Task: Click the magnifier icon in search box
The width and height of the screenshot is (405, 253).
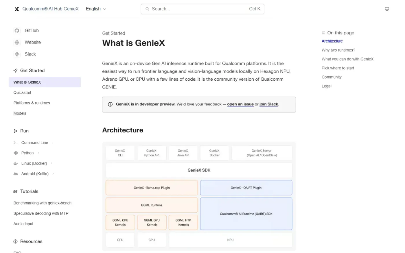Action: tap(147, 9)
